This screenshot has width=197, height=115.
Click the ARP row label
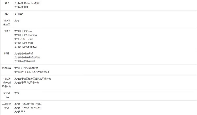tap(7, 3)
